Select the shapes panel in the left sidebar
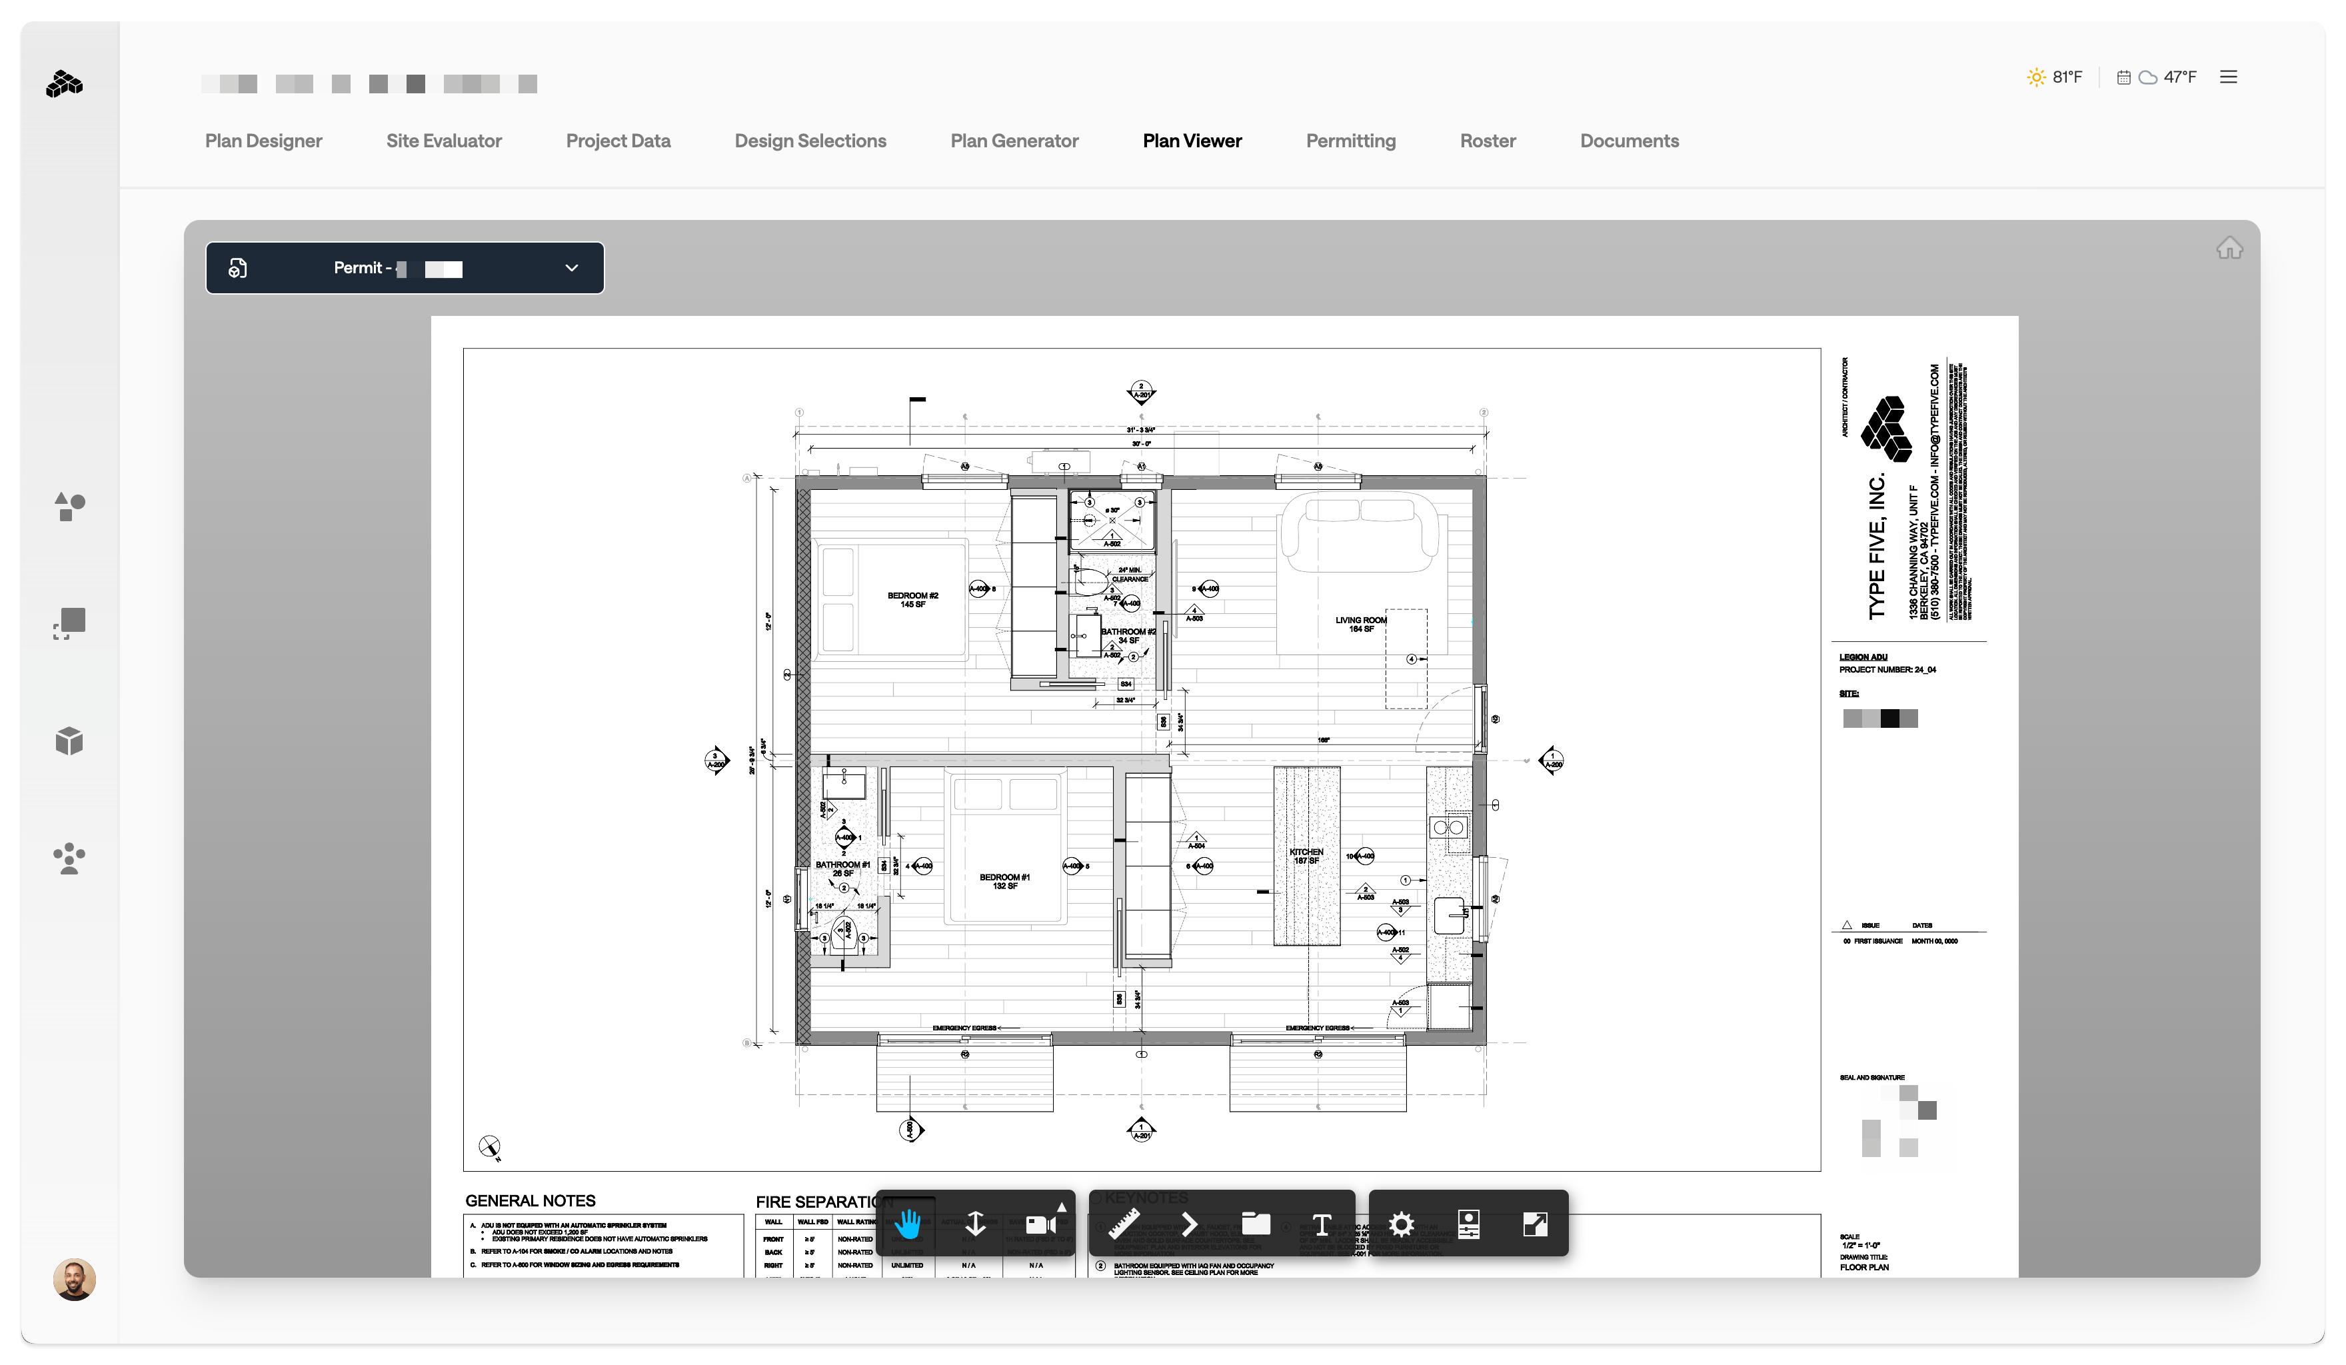Screen dimensions: 2346x1365 click(x=70, y=507)
